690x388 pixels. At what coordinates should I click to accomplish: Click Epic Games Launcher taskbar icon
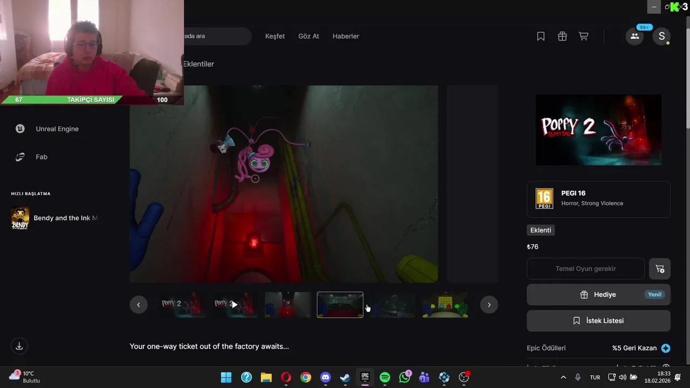point(365,377)
